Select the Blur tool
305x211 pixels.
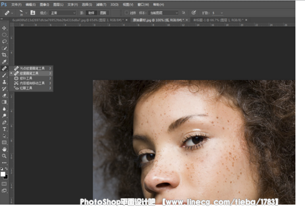[4, 109]
